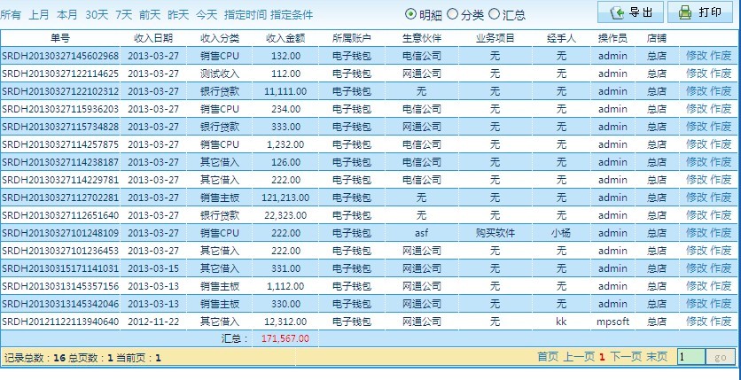Filter records by 上月
Image resolution: width=741 pixels, height=380 pixels.
[38, 14]
